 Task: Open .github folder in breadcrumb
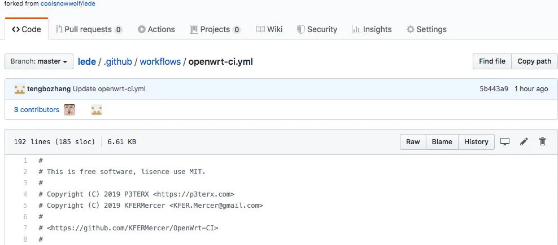tap(118, 61)
